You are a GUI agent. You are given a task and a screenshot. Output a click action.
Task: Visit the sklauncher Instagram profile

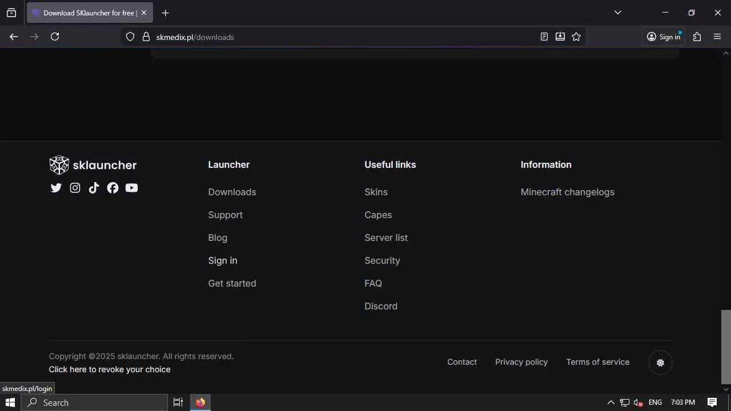75,188
